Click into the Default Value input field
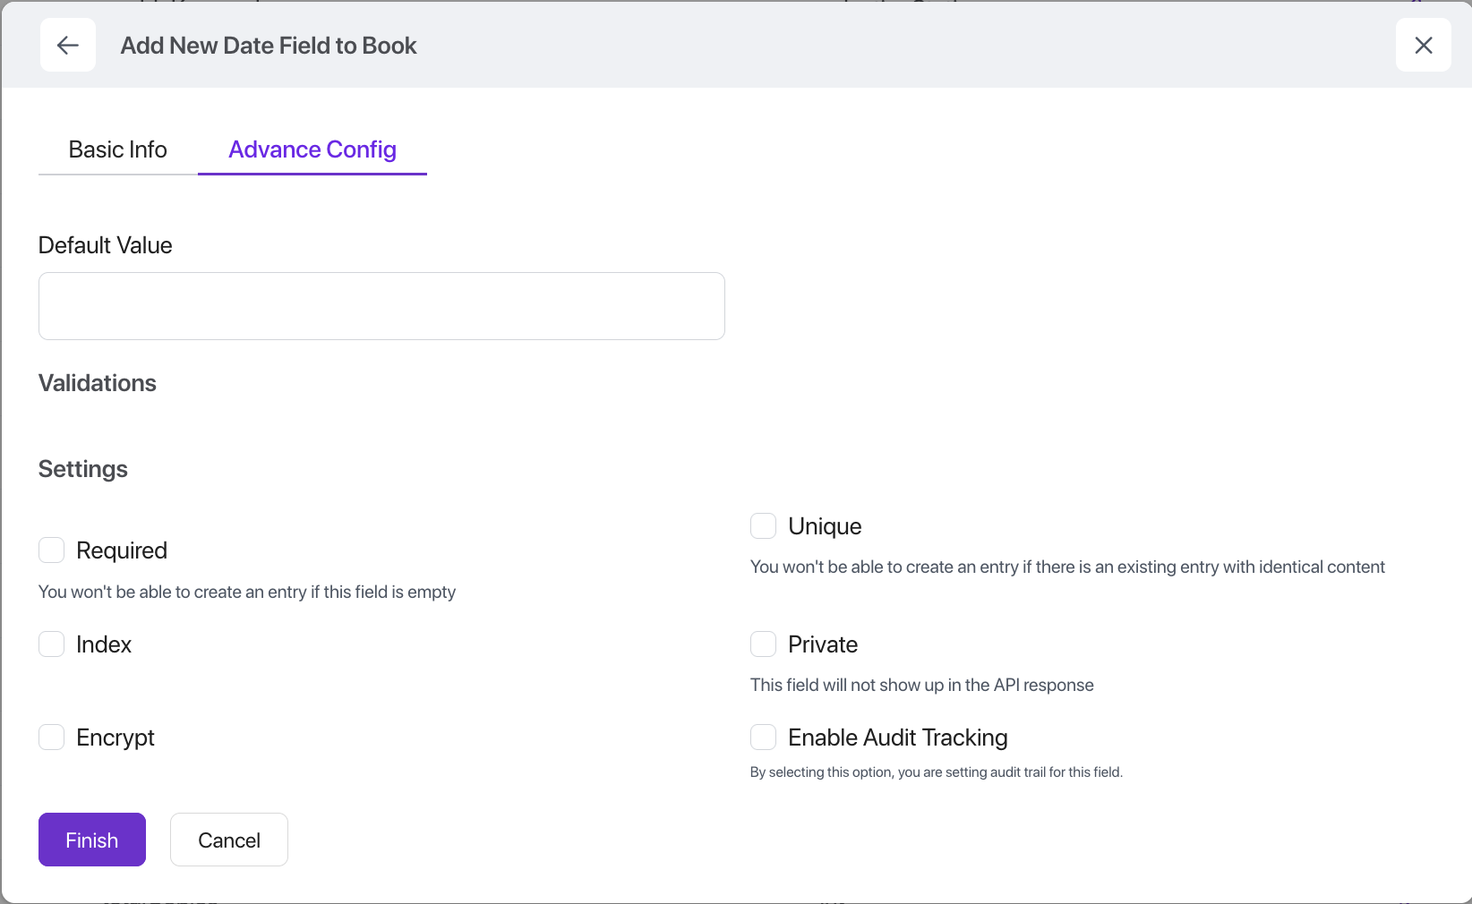1472x904 pixels. click(x=381, y=306)
